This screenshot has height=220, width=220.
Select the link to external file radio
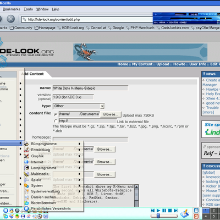click(x=56, y=121)
